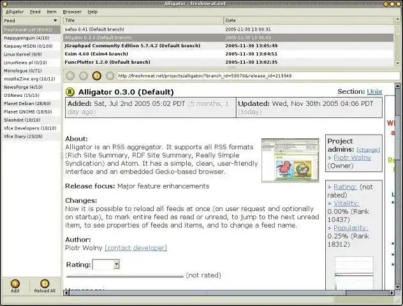
Task: Select the Planet GNOME feed
Action: click(x=31, y=112)
